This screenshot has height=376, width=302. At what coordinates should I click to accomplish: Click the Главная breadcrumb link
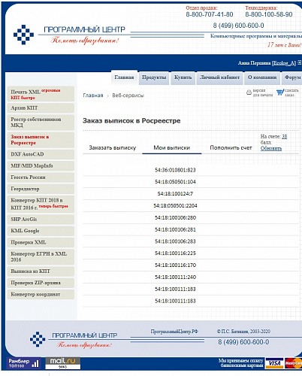click(93, 96)
